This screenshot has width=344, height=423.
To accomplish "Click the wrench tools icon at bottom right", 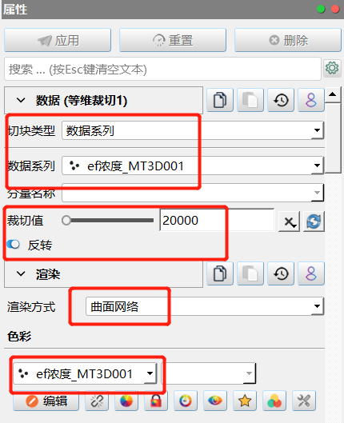I will (304, 401).
